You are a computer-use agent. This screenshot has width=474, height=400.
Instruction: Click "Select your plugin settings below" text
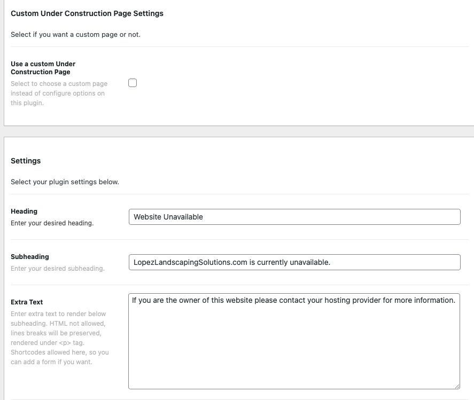pyautogui.click(x=65, y=182)
